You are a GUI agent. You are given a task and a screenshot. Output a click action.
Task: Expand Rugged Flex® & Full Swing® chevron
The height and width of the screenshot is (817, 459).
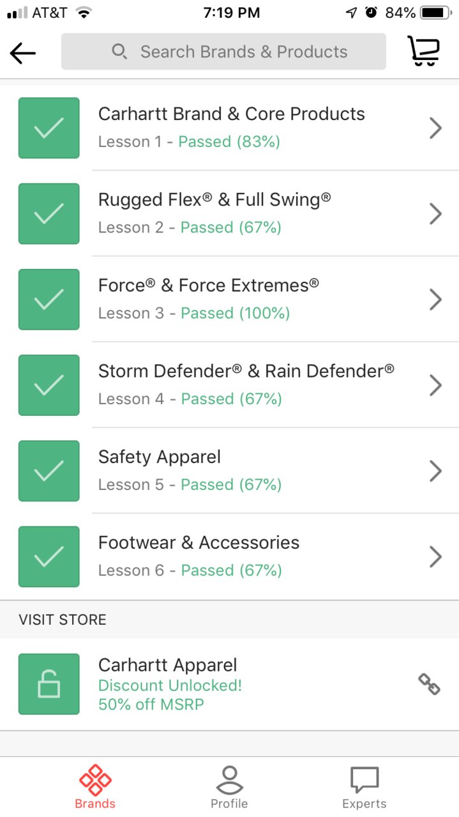[435, 213]
